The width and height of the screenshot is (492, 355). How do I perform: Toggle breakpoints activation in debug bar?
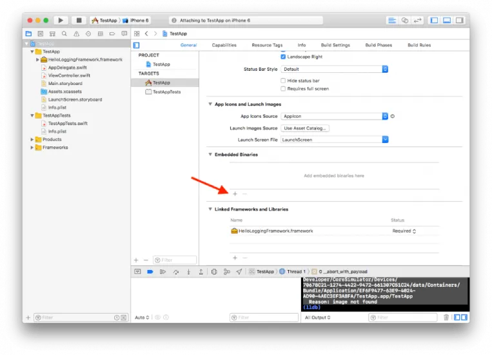pyautogui.click(x=150, y=272)
